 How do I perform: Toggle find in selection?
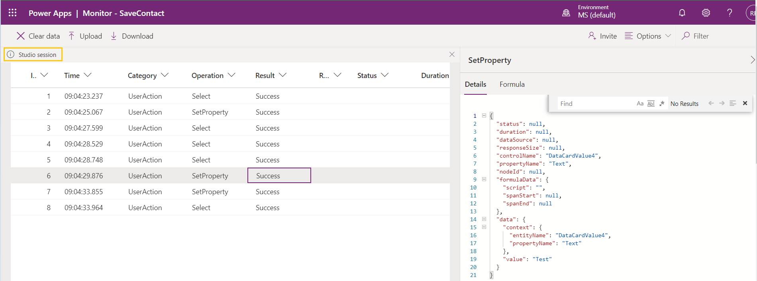[733, 103]
